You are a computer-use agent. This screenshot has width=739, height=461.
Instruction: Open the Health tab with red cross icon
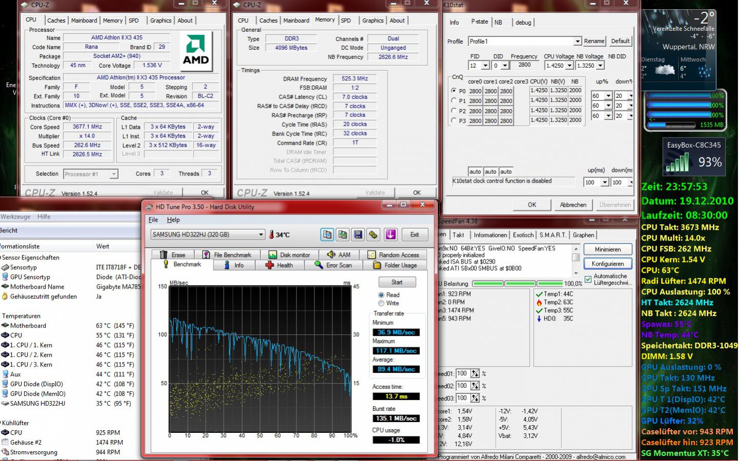(279, 265)
